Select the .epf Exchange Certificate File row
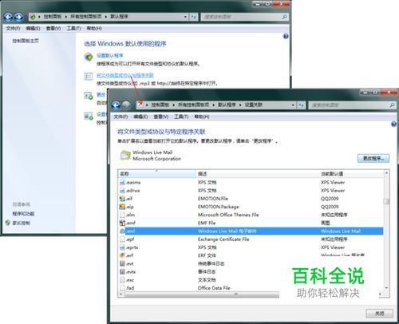Viewport: 399px width, 324px height. pos(251,239)
